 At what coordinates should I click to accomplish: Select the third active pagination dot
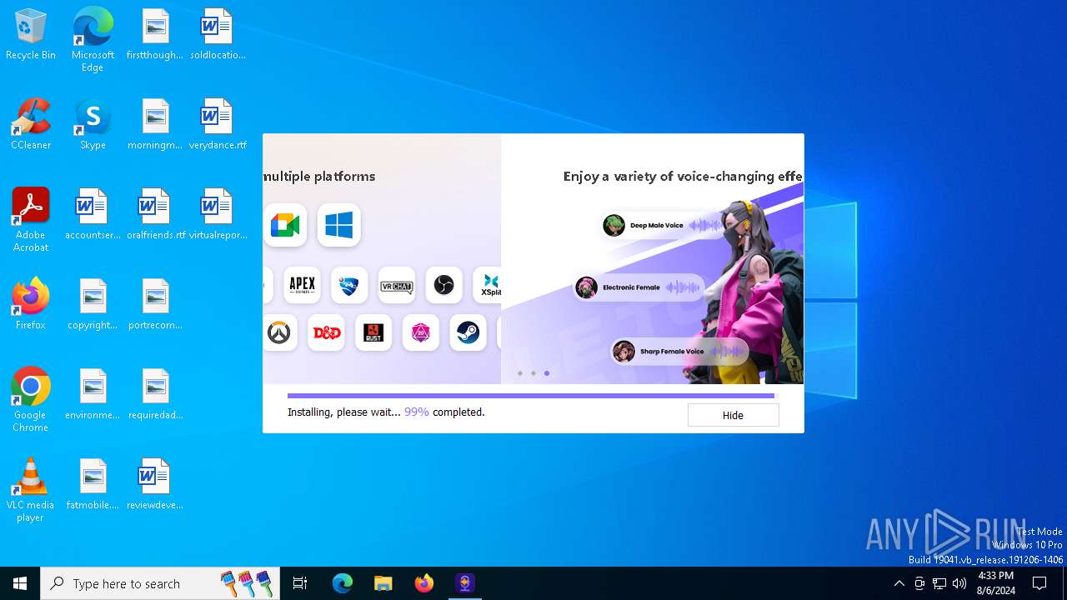coord(547,373)
